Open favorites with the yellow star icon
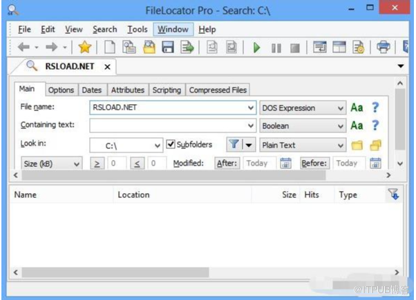Screen dimensions: 416x300 coord(84,48)
